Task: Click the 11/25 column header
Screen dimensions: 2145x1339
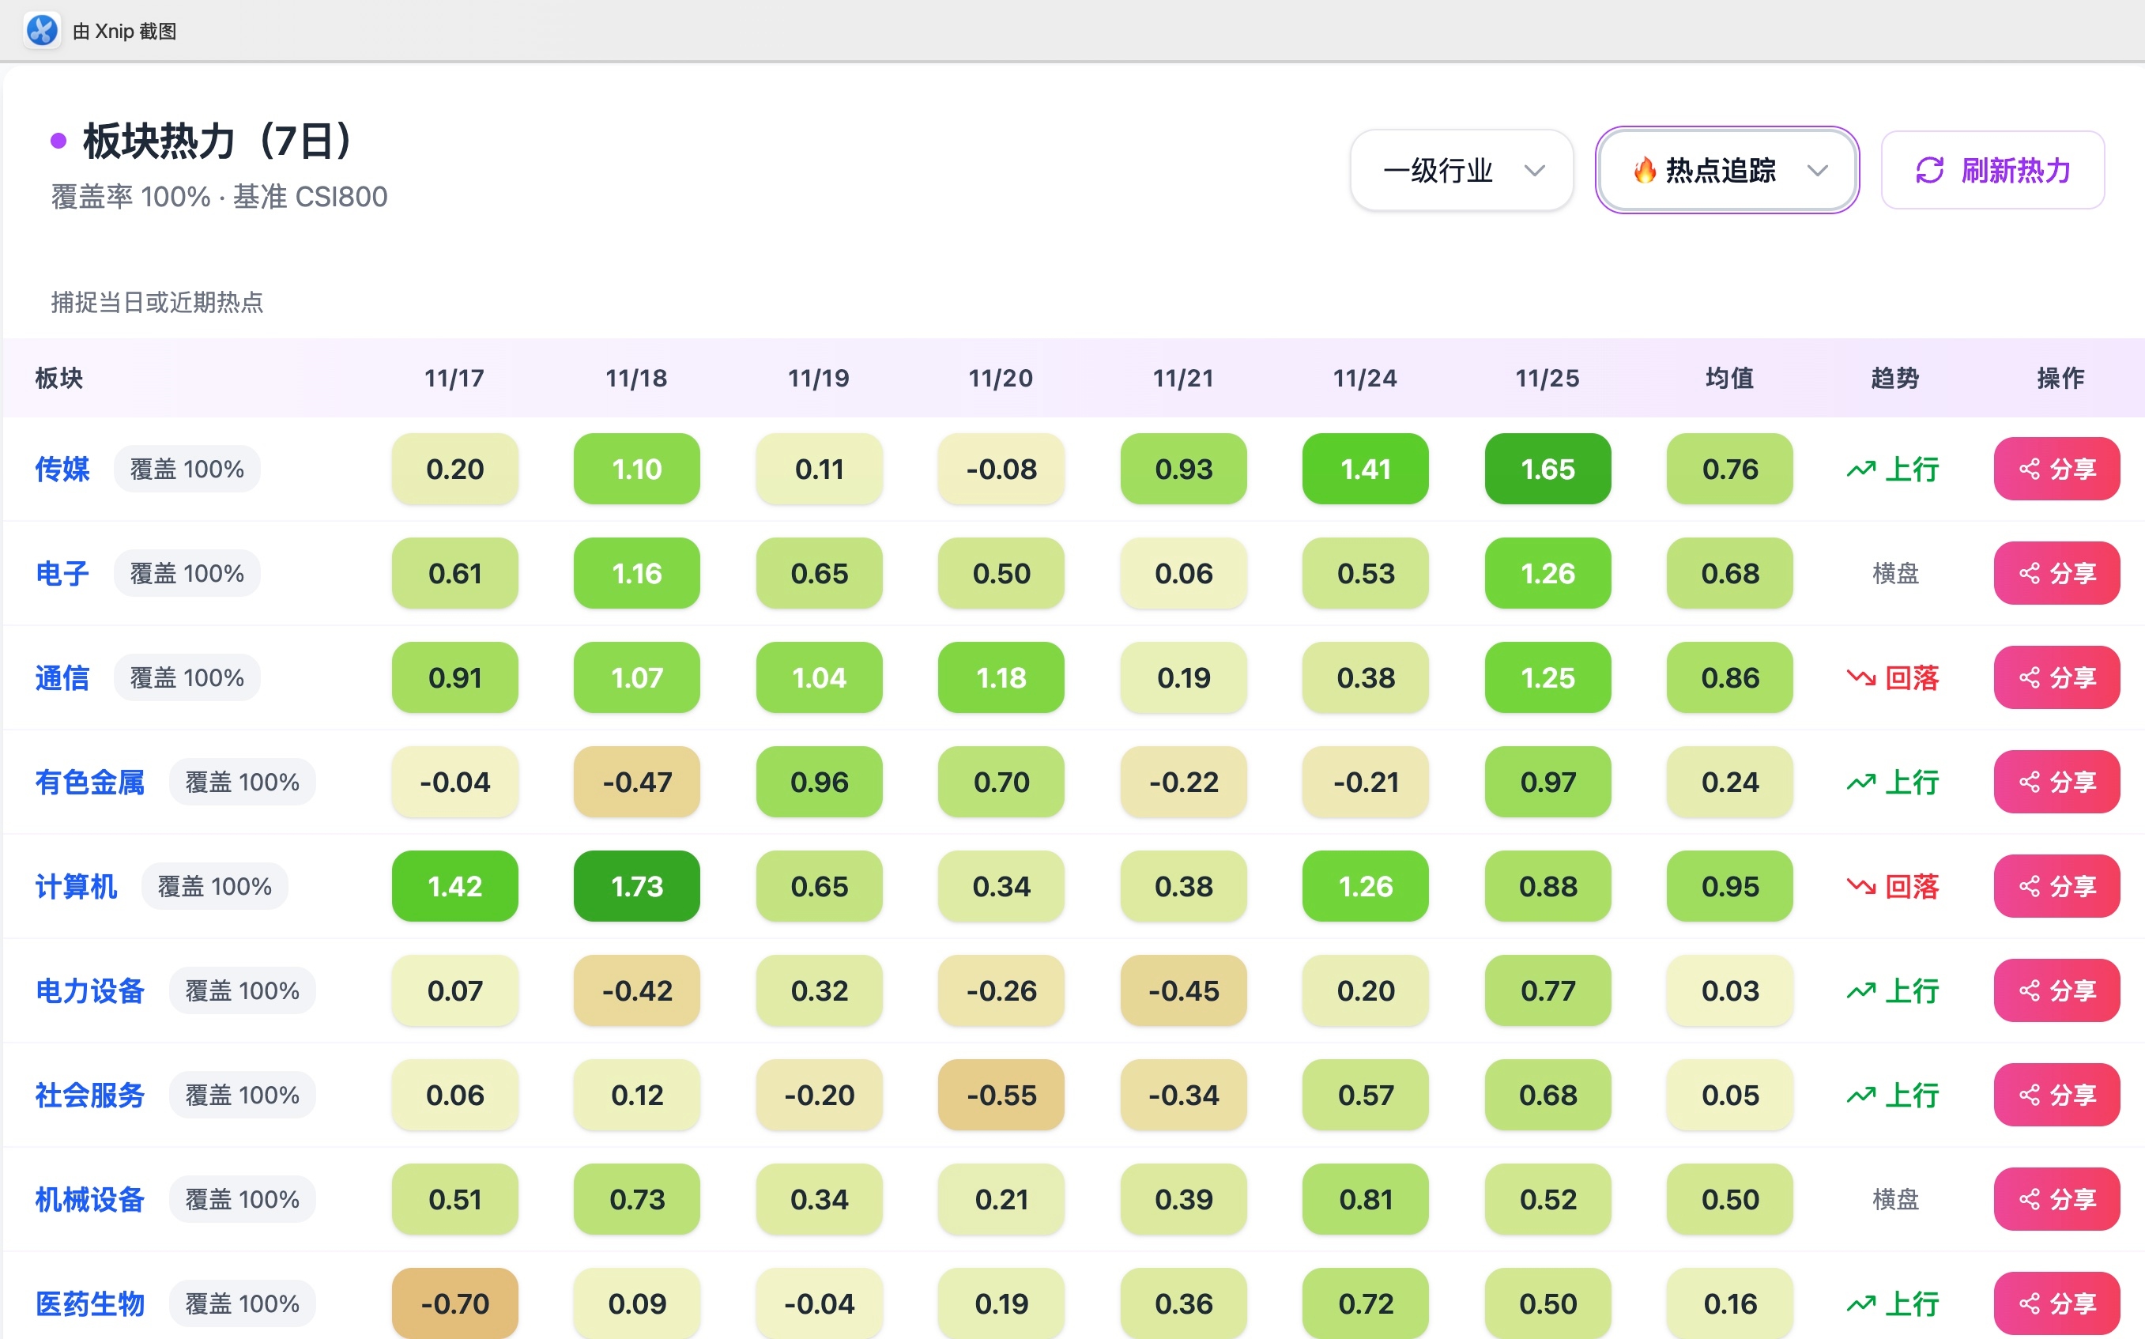Action: pyautogui.click(x=1547, y=379)
